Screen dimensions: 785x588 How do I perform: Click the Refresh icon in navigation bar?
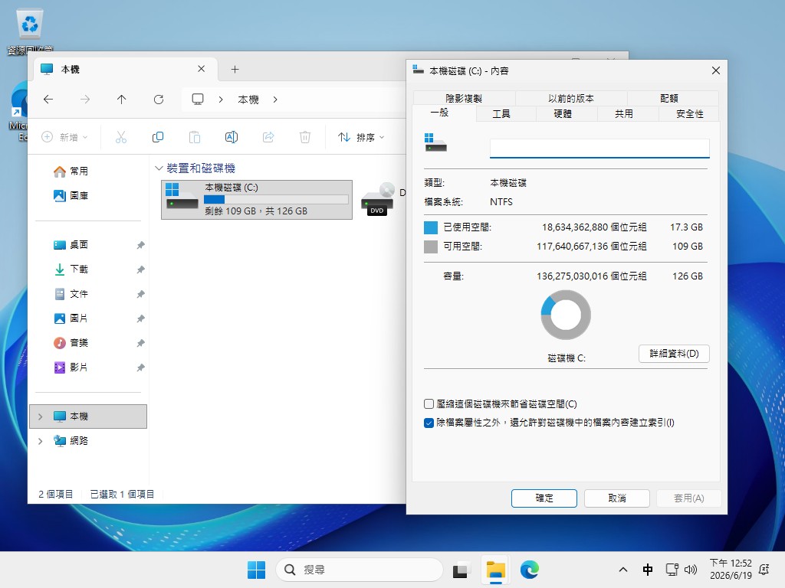[159, 100]
